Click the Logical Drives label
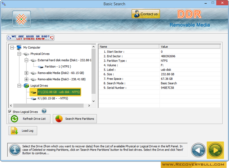The height and width of the screenshot is (168, 229). point(39,86)
